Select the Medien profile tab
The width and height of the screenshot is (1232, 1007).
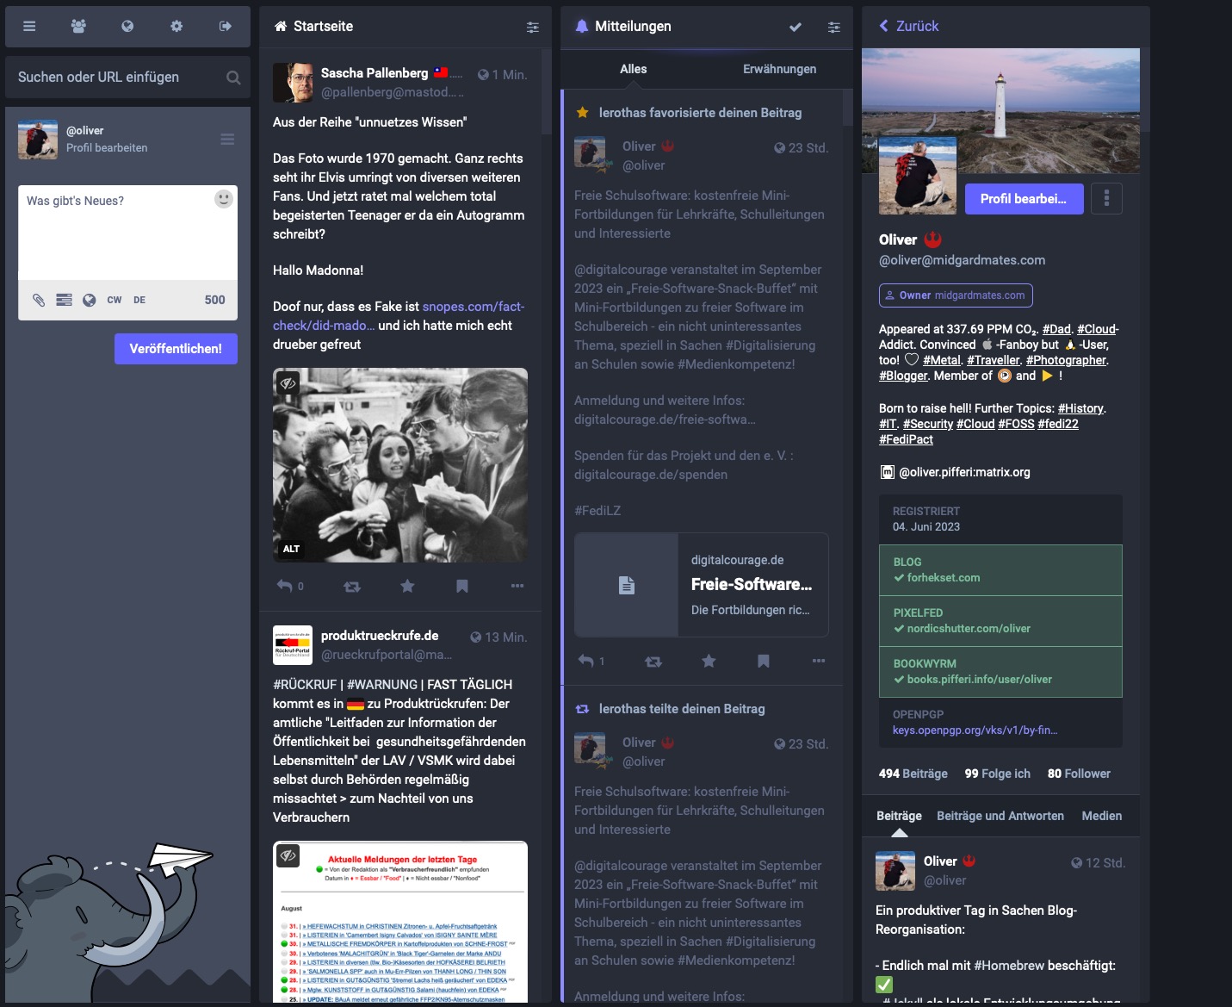[1101, 816]
